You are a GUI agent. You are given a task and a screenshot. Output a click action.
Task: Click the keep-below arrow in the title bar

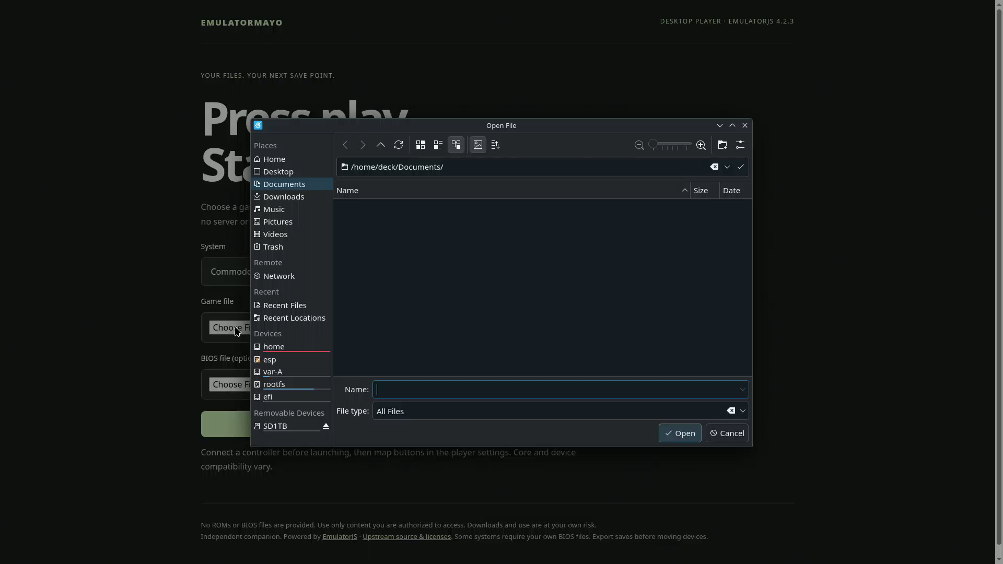(x=720, y=125)
